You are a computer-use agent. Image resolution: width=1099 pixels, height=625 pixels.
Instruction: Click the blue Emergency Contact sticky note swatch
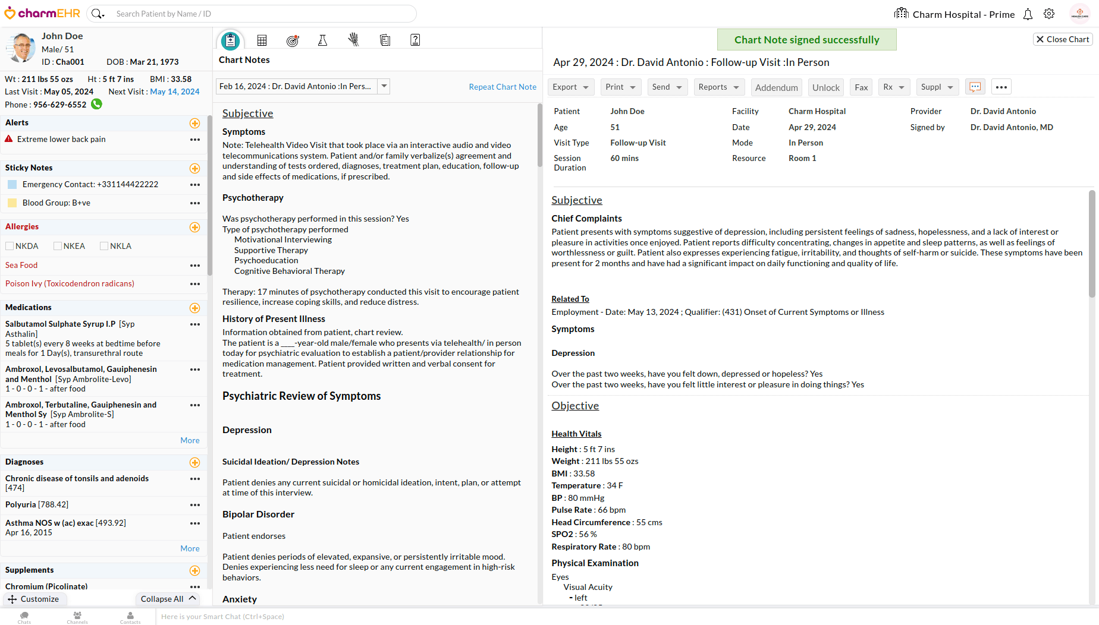coord(12,185)
